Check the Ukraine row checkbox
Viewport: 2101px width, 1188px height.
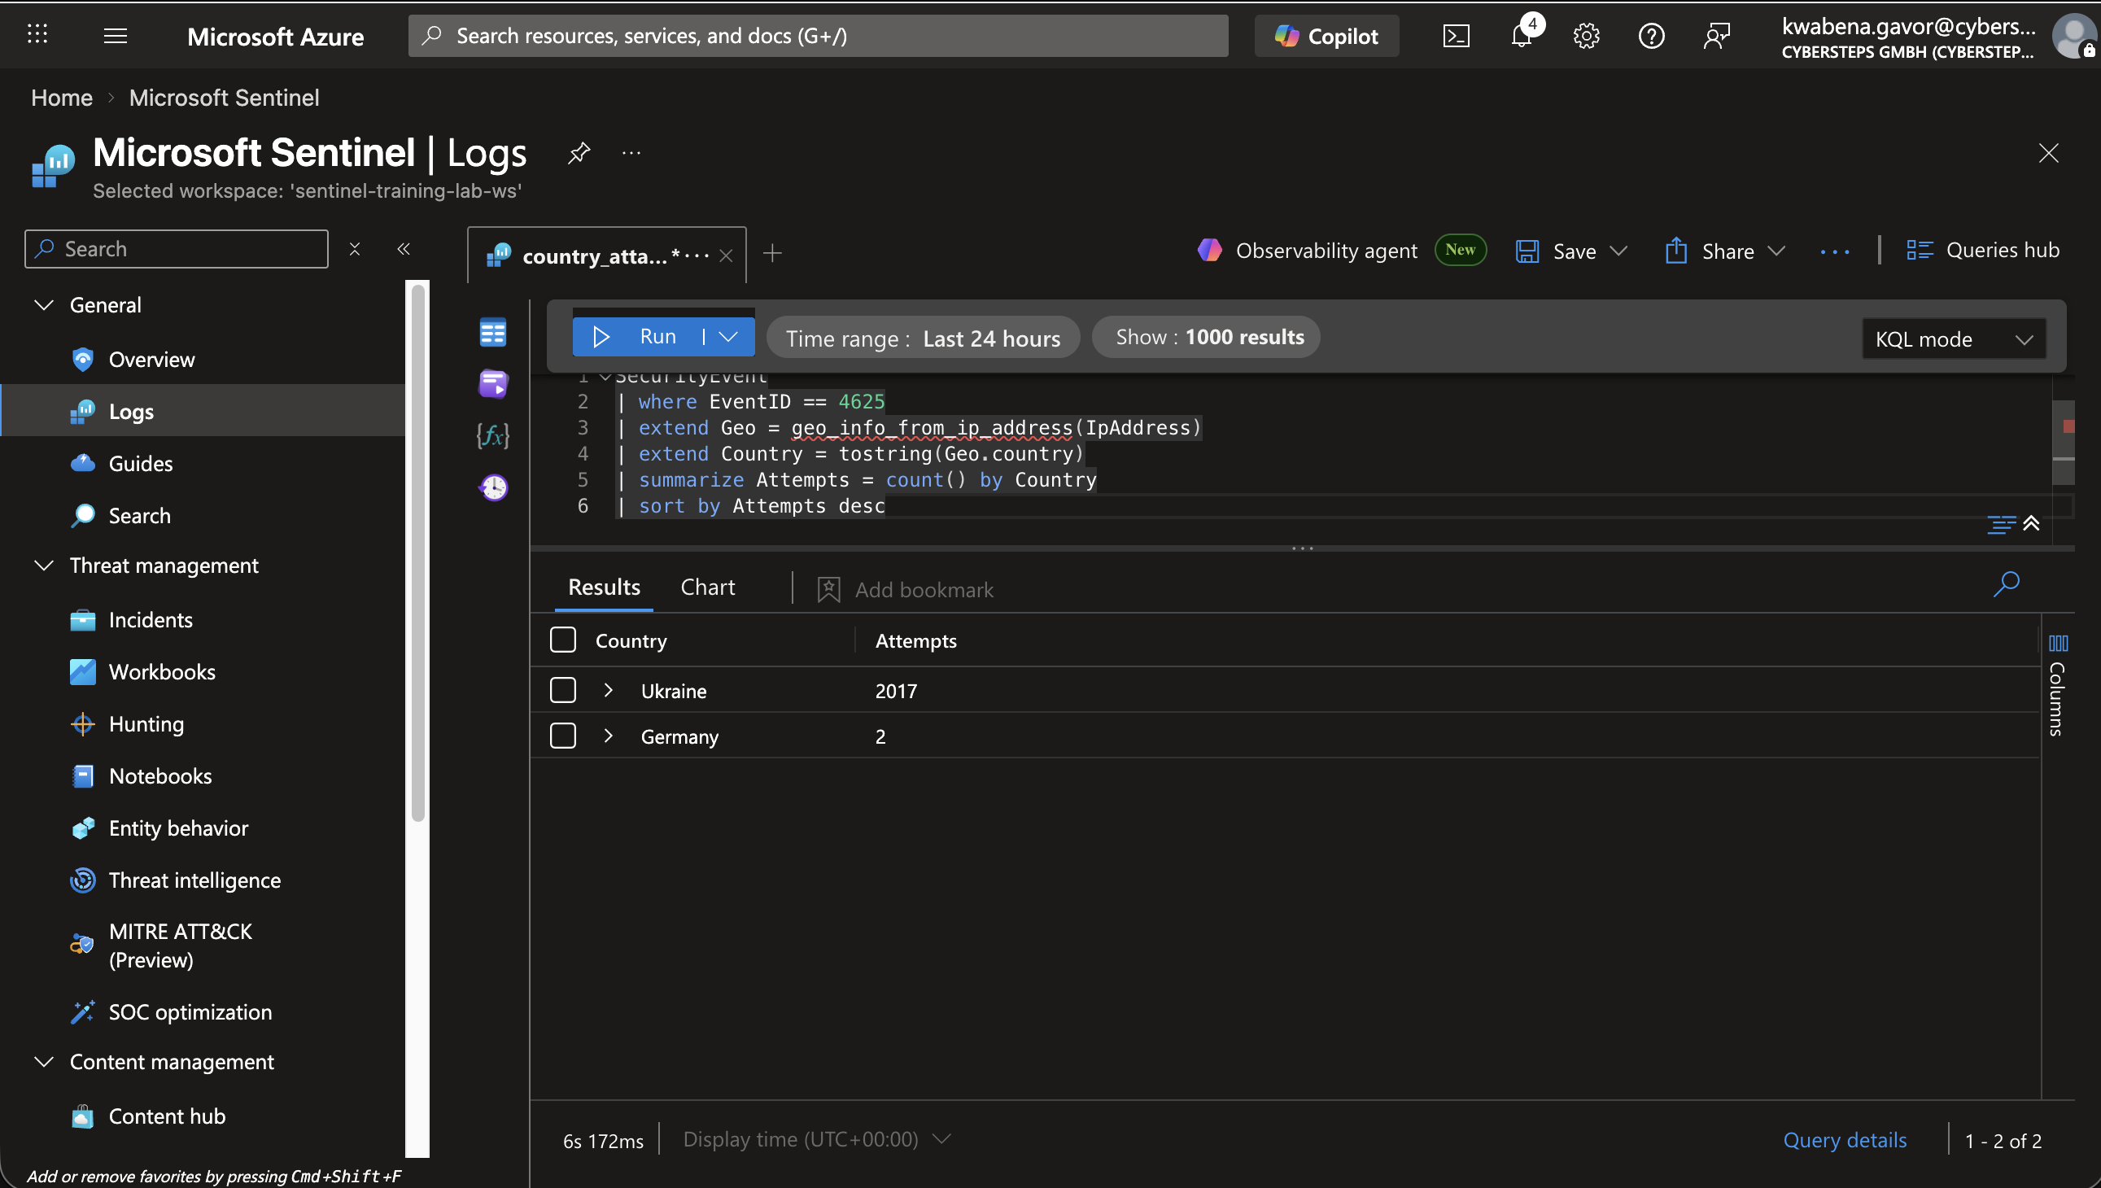563,690
